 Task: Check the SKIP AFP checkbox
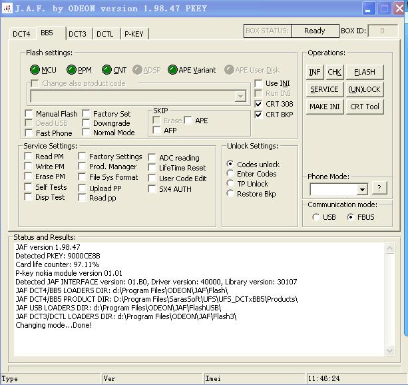click(x=156, y=130)
